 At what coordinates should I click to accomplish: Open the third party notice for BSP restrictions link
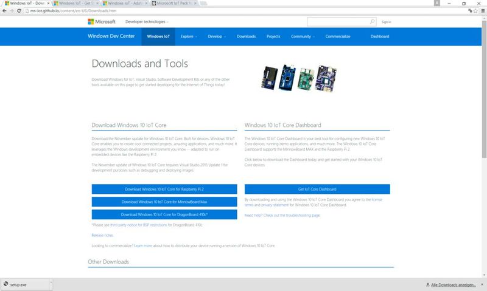click(139, 225)
